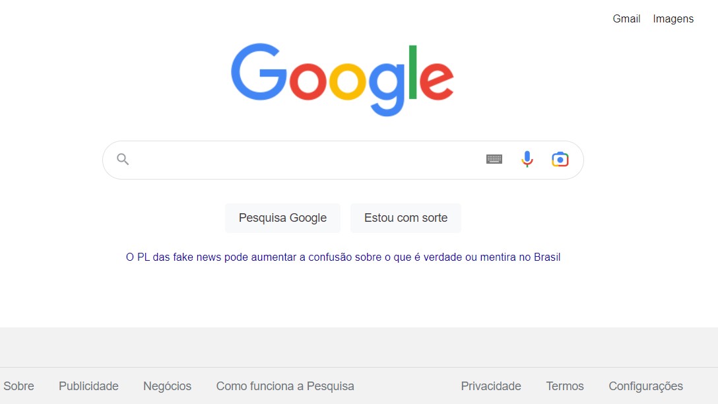The height and width of the screenshot is (404, 718).
Task: Start voice search with the microphone
Action: click(x=527, y=159)
